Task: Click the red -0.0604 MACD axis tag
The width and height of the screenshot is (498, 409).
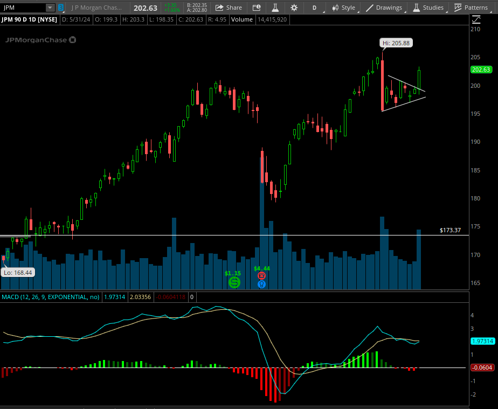Action: click(482, 368)
